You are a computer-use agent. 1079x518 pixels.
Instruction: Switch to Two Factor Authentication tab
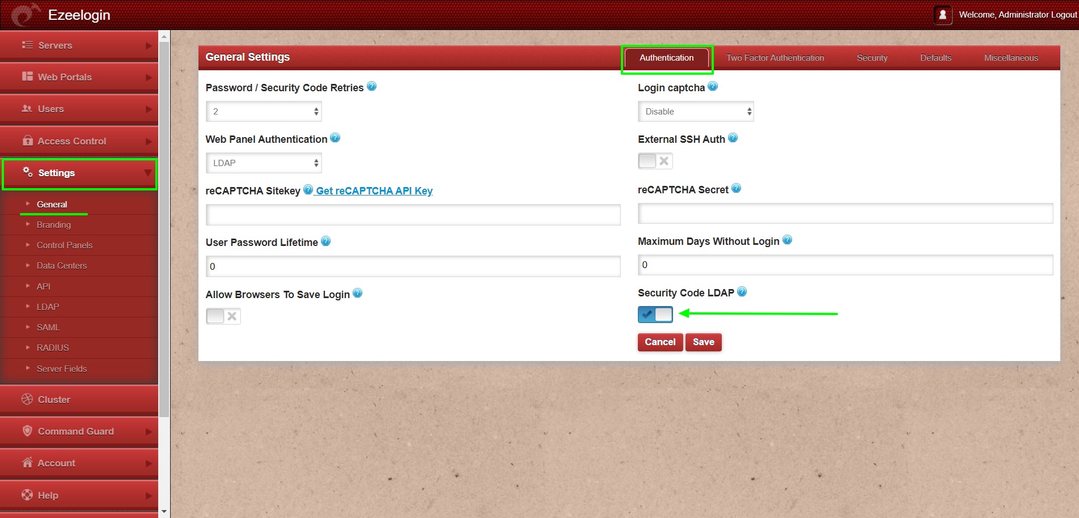[x=775, y=58]
